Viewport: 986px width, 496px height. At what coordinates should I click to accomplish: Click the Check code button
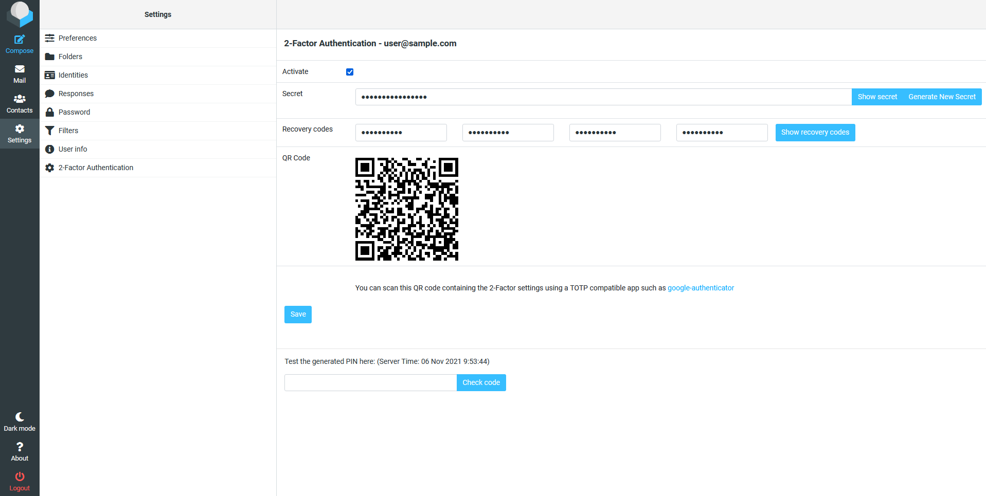(481, 382)
